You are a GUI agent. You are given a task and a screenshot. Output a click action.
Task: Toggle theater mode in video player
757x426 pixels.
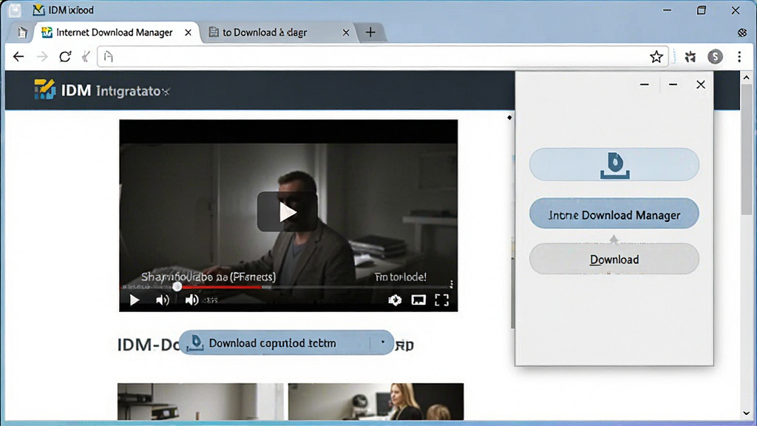[418, 300]
